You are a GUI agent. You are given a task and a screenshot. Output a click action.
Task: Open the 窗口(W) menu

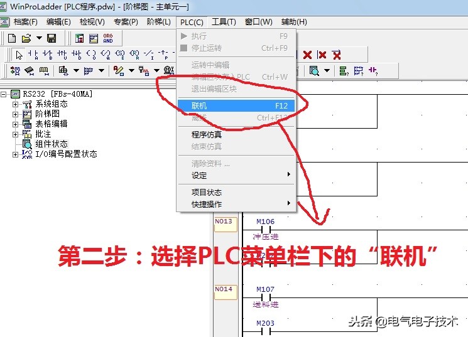(258, 22)
